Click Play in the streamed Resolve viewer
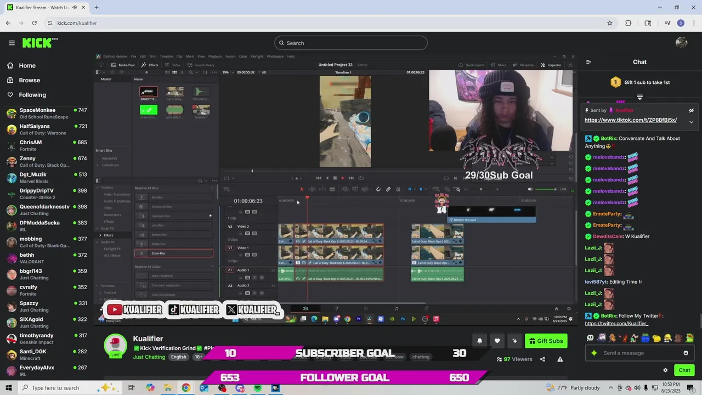This screenshot has width=702, height=395. point(343,178)
